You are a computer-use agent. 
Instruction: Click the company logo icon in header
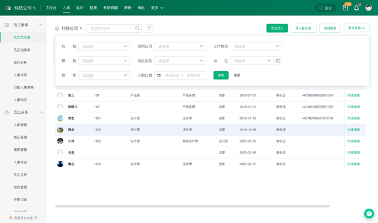pyautogui.click(x=8, y=8)
